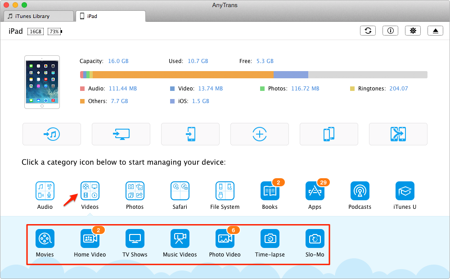The width and height of the screenshot is (450, 279).
Task: Click the blue Video legend swatch
Action: [x=172, y=89]
